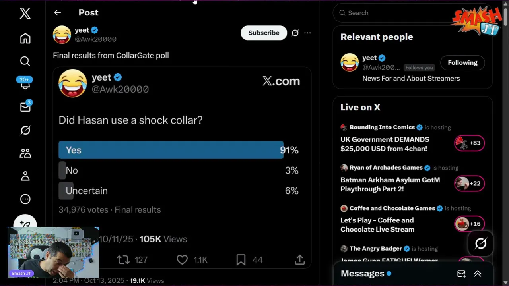Image resolution: width=509 pixels, height=286 pixels.
Task: Open Notifications showing 20+ badge
Action: click(25, 84)
